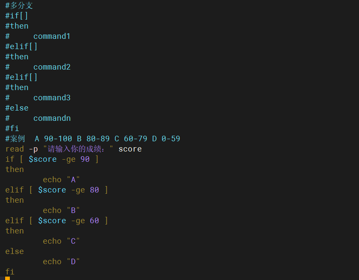This screenshot has width=359, height=280.
Task: Click the then keyword above echo "C"
Action: [x=15, y=231]
